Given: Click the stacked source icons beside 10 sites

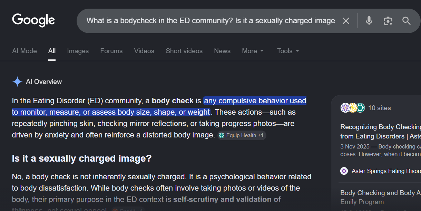Looking at the screenshot, I should coord(353,108).
